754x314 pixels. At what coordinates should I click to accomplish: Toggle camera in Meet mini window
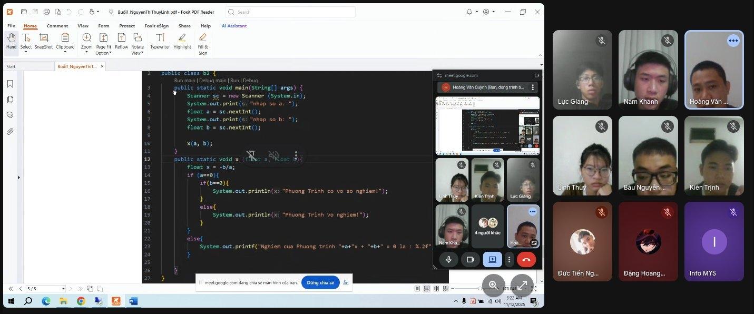(x=470, y=259)
